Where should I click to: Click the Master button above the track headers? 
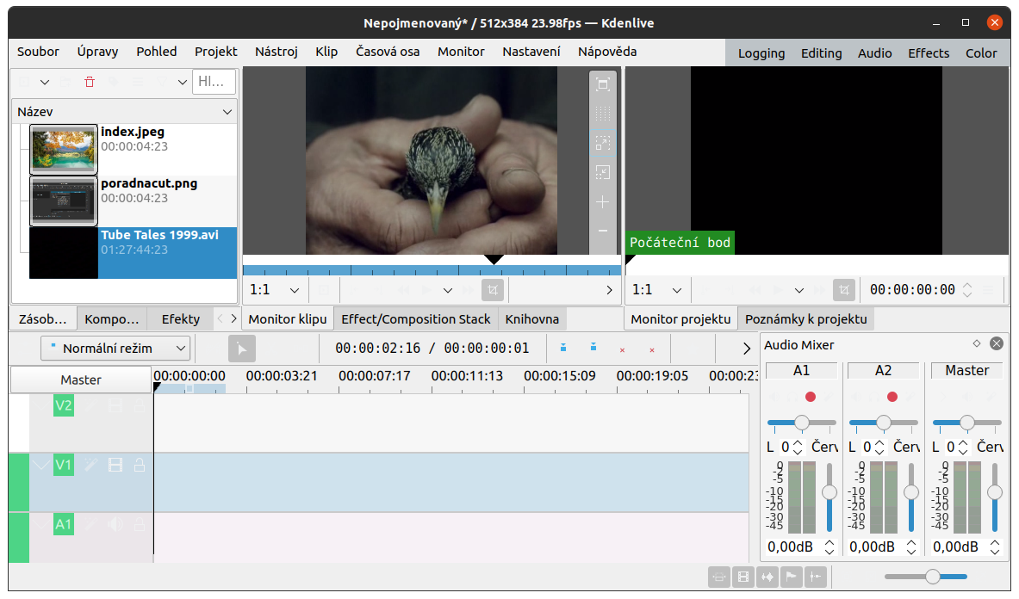tap(81, 380)
